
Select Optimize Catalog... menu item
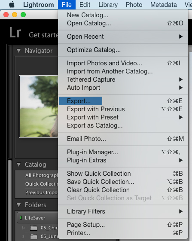coord(123,50)
